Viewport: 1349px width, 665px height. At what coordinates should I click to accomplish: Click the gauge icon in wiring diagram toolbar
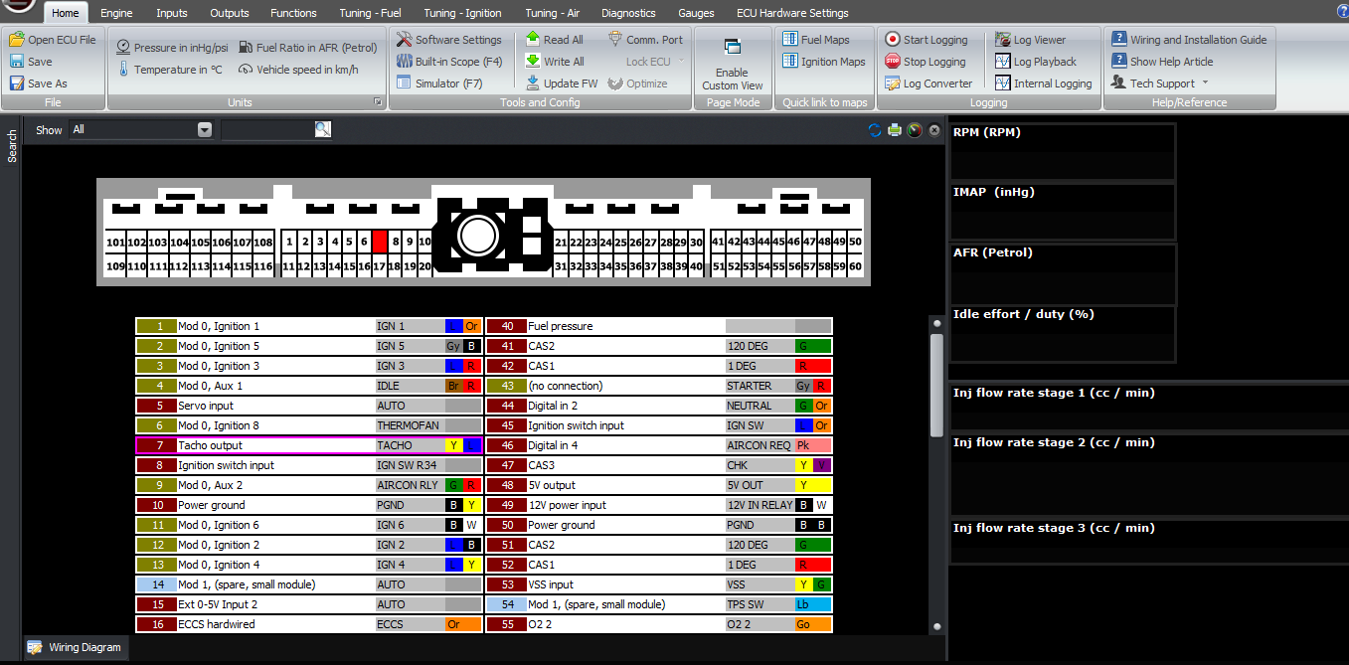(x=915, y=130)
